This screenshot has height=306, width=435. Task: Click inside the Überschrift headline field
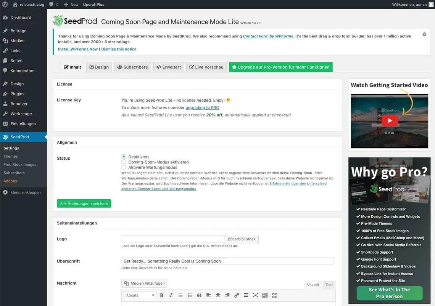click(227, 261)
